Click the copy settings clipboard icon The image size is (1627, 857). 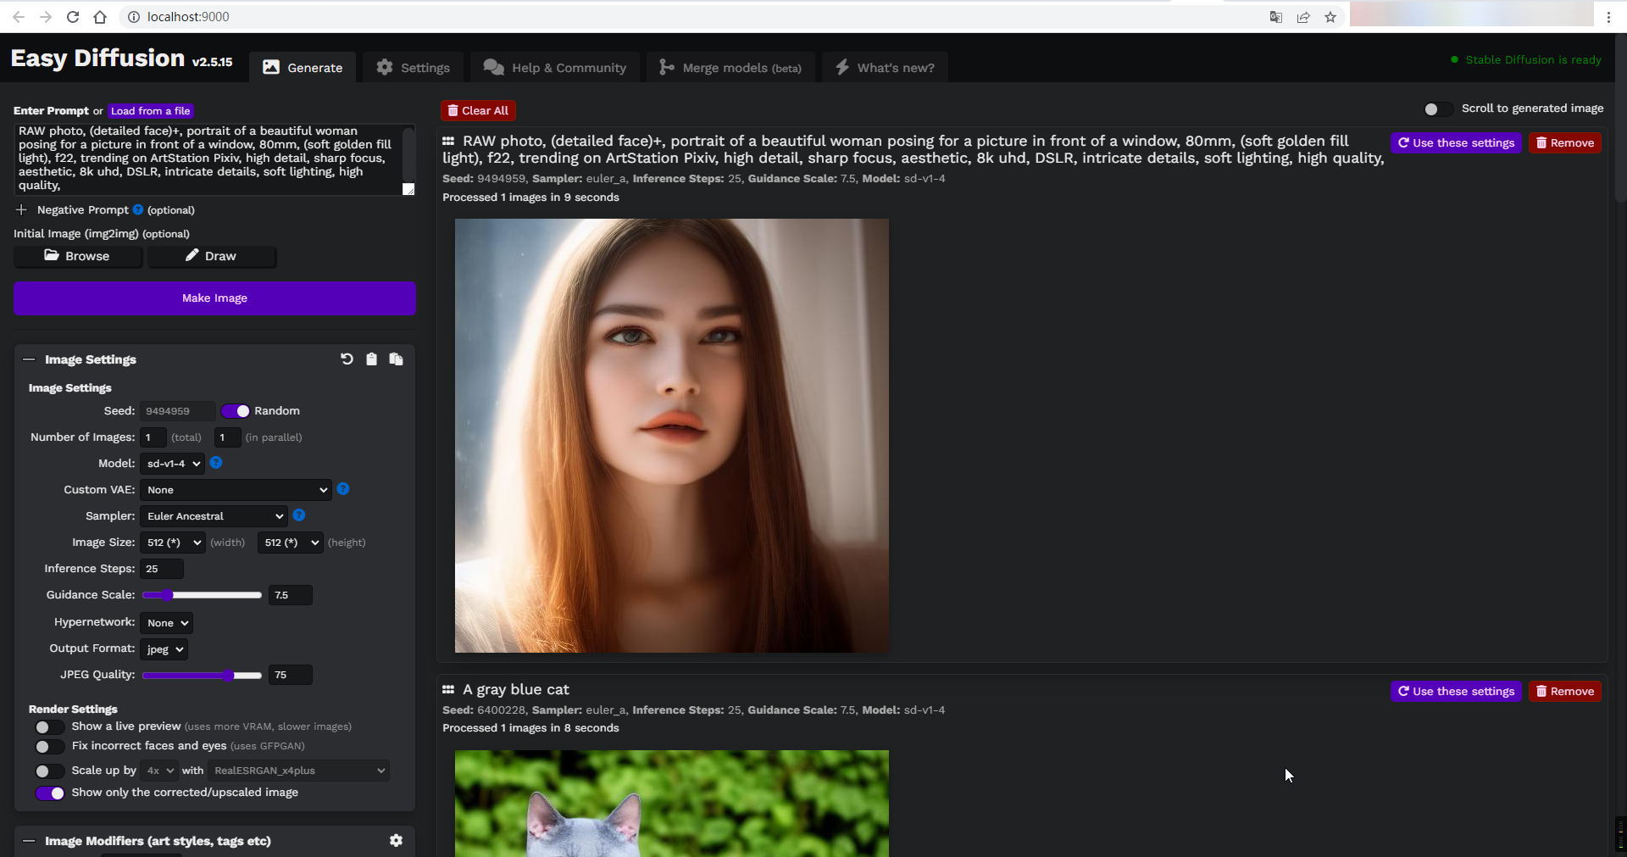click(371, 359)
